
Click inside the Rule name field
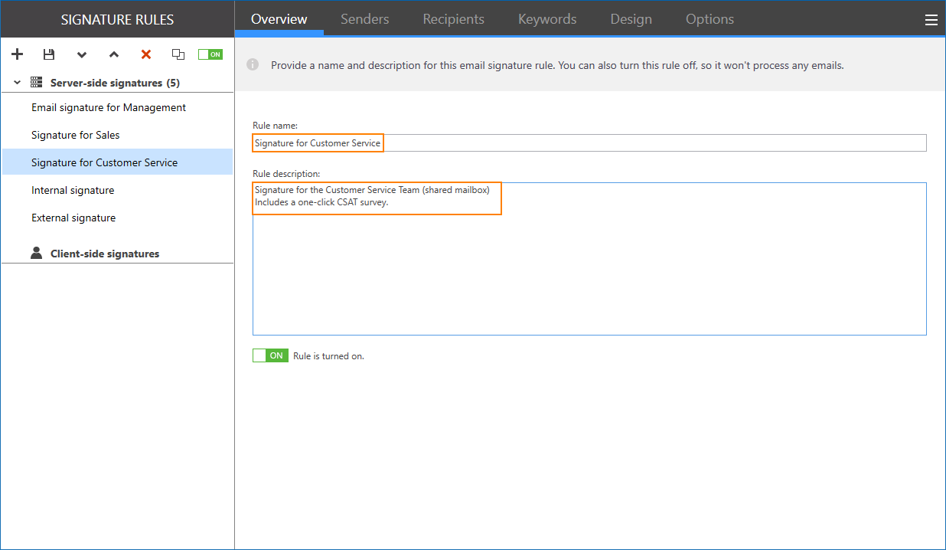click(459, 142)
